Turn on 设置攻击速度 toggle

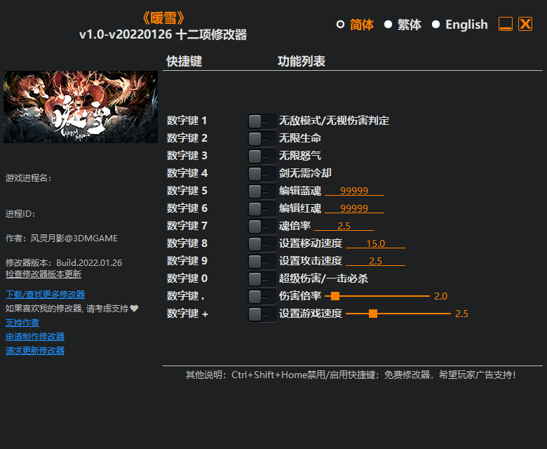(262, 262)
